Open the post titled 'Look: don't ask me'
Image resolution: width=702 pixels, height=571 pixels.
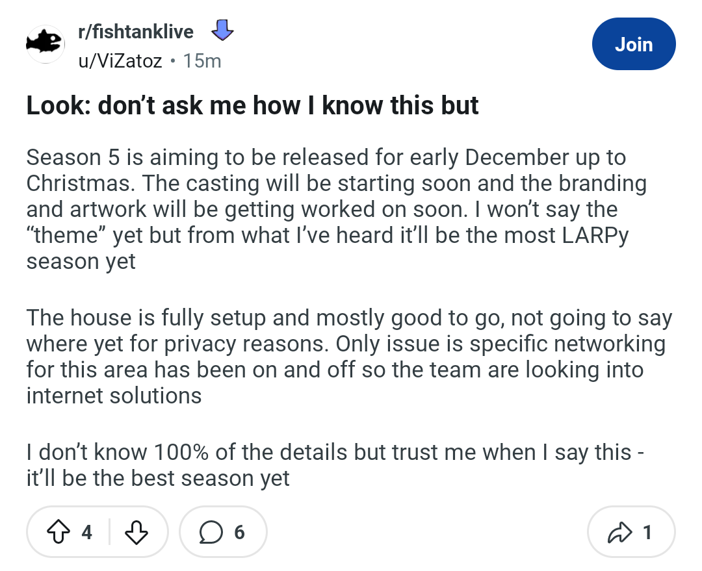[x=252, y=106]
